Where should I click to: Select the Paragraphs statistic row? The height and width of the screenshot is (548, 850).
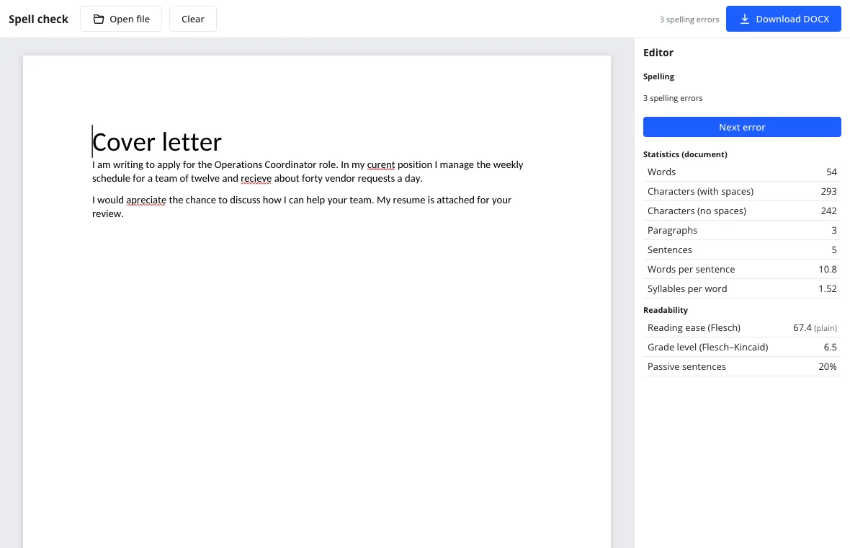coord(741,231)
